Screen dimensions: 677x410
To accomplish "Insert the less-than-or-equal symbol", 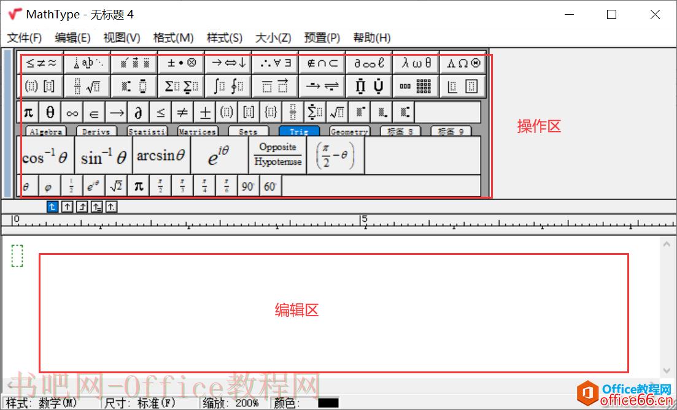I will (161, 113).
